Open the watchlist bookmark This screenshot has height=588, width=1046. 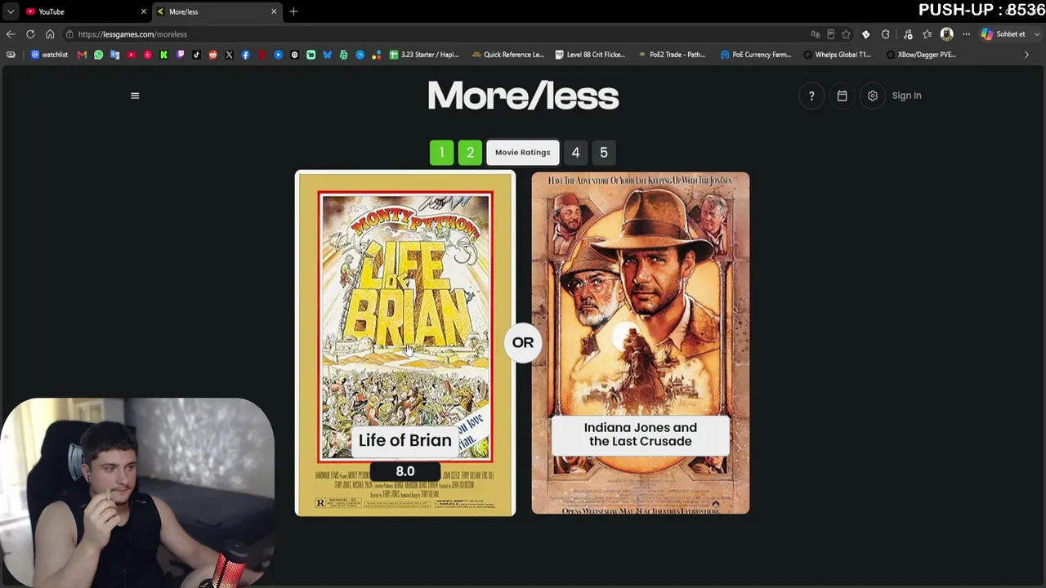coord(49,55)
